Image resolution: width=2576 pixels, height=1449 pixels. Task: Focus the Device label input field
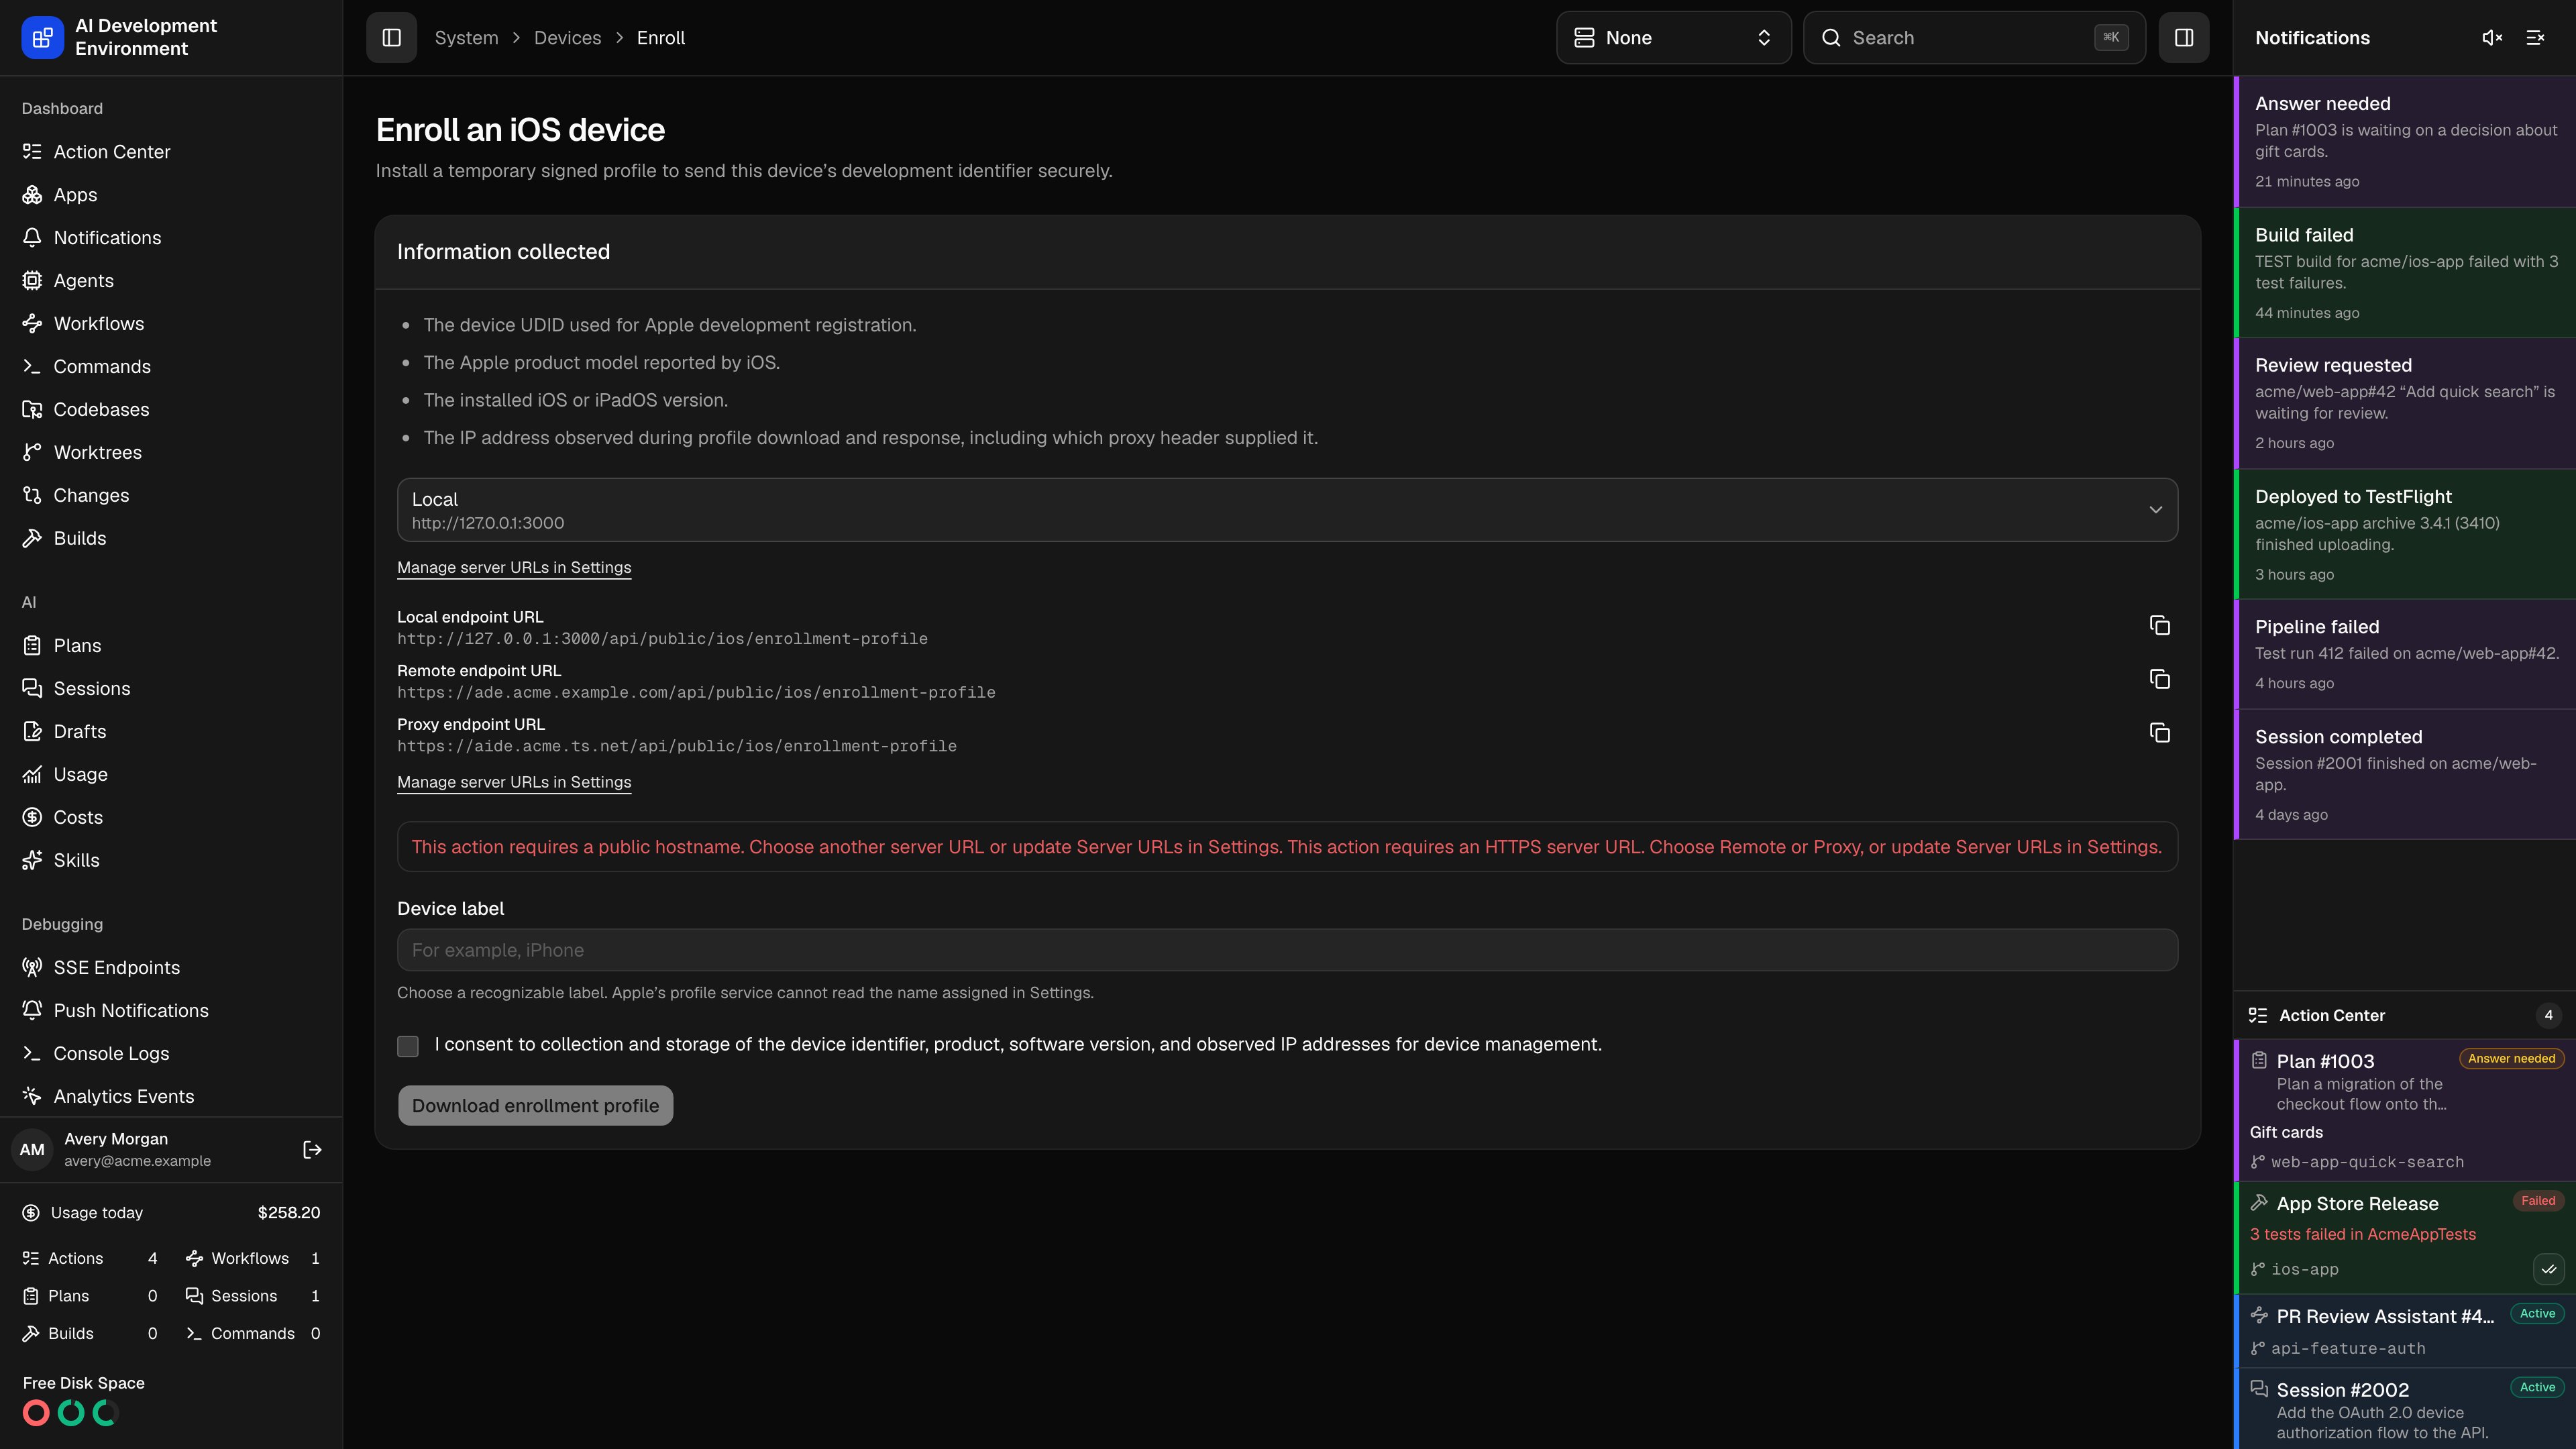(x=1287, y=951)
